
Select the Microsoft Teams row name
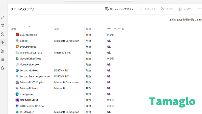pos(29,88)
